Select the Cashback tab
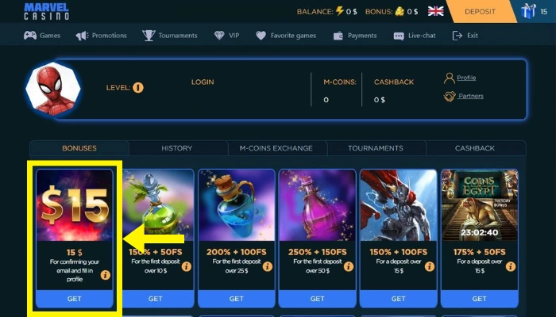The height and width of the screenshot is (317, 556). [x=475, y=148]
